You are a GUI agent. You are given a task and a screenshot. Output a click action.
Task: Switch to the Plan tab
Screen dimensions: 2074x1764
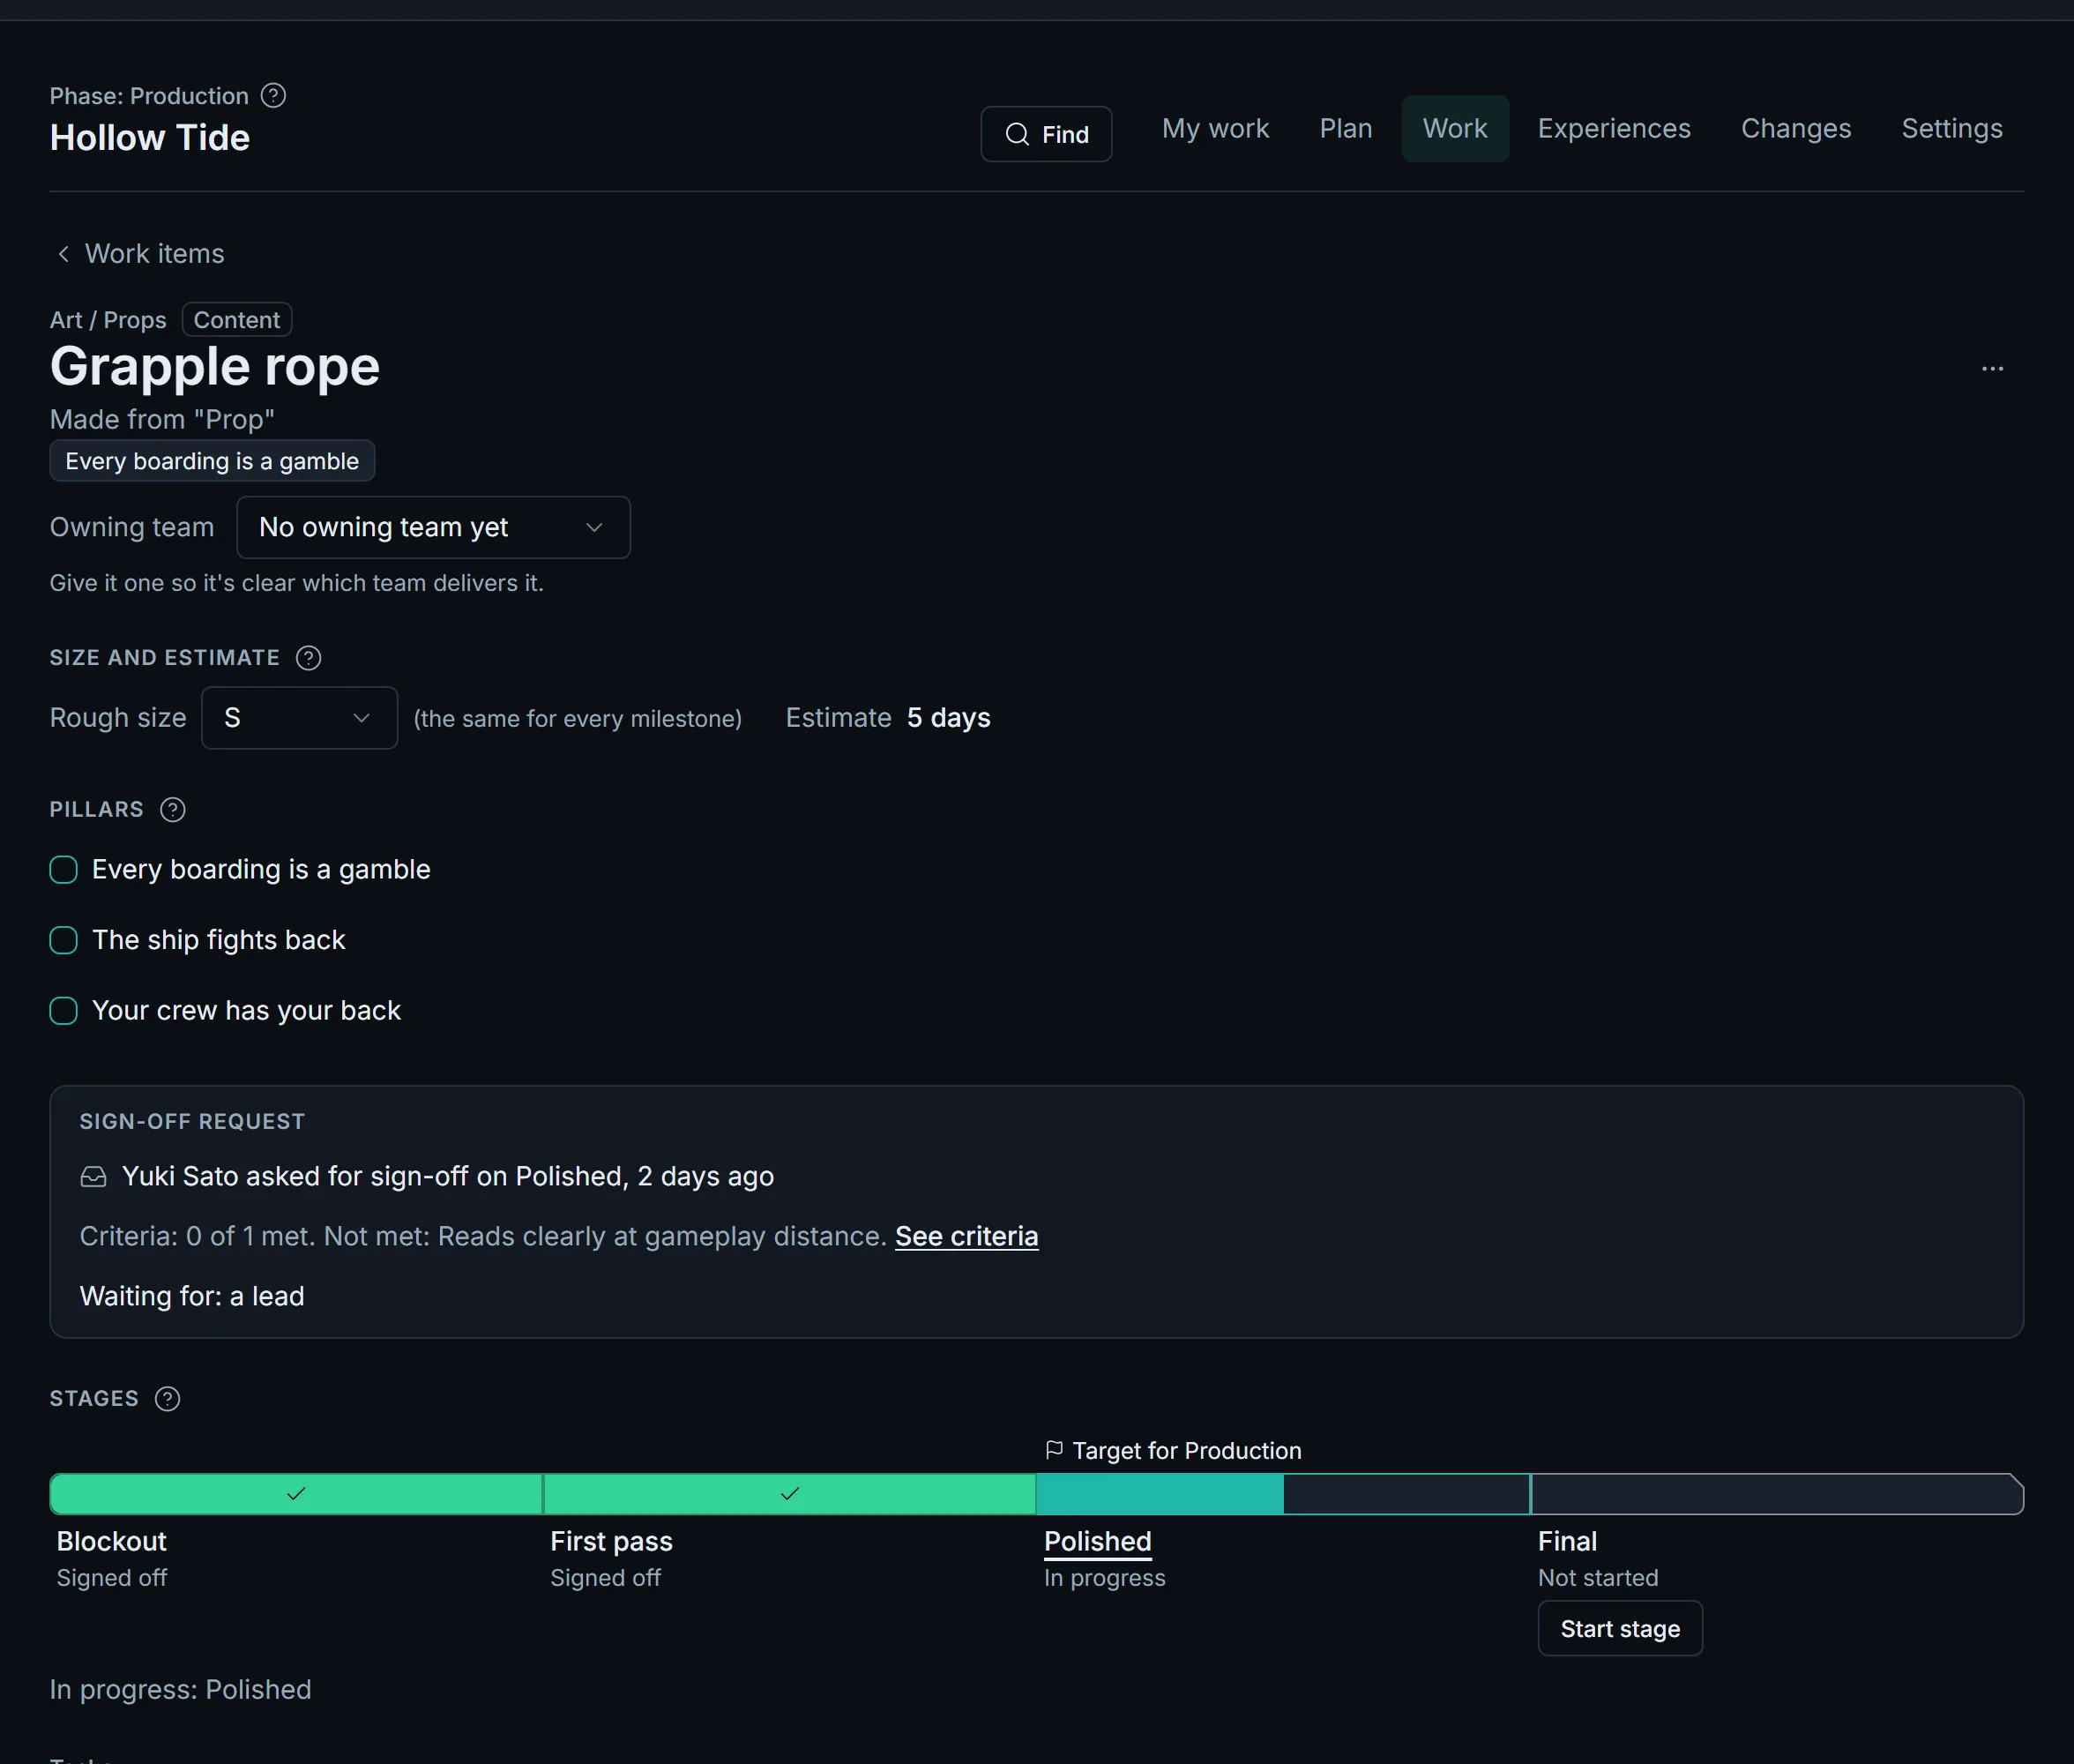(x=1346, y=128)
